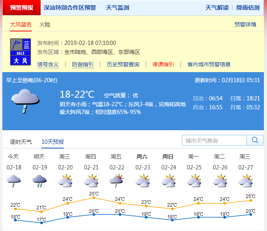Switch to 逐时天气 hourly view
Image resolution: width=267 pixels, height=231 pixels.
21,142
